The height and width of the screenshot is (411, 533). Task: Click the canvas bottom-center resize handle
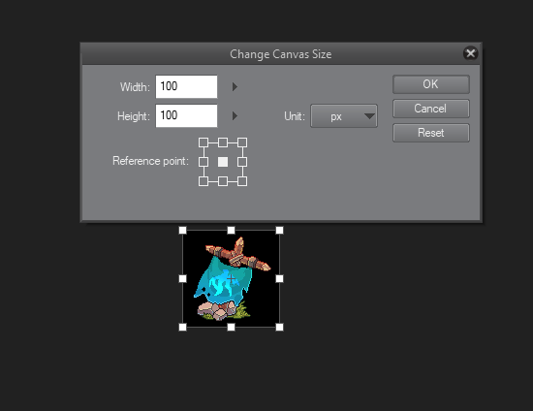[231, 327]
